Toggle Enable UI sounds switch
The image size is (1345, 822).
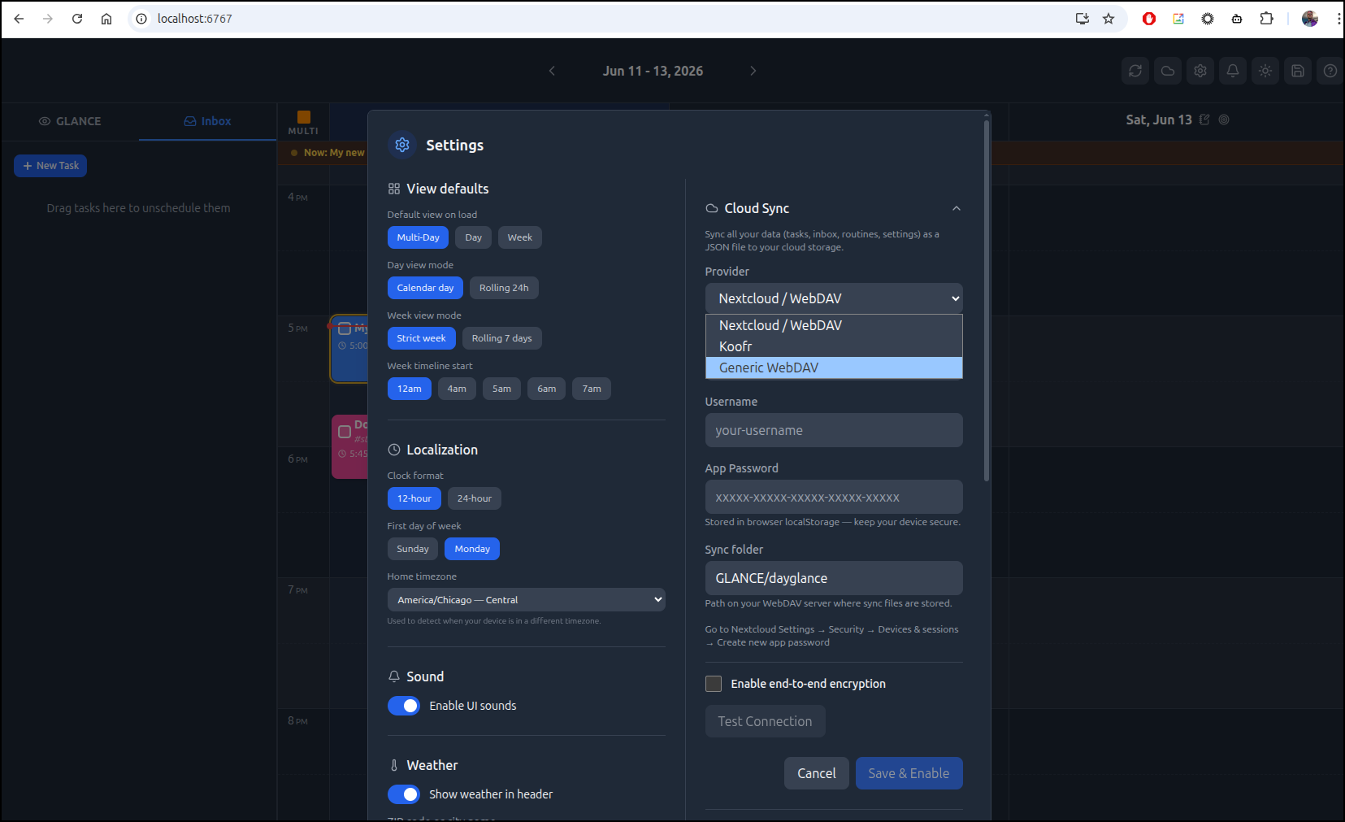(x=404, y=706)
